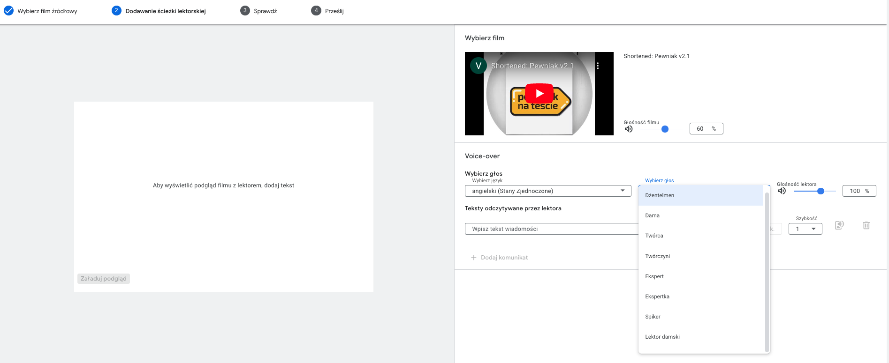Viewport: 889px width, 363px height.
Task: Click the film volume slider handle
Action: (x=665, y=129)
